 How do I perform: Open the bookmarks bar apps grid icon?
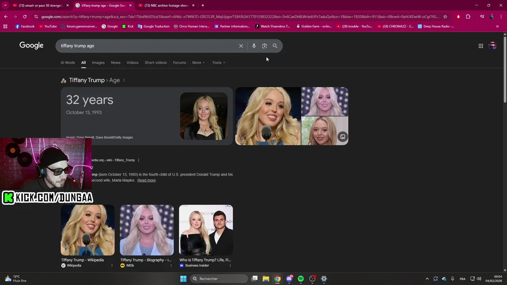pyautogui.click(x=5, y=27)
